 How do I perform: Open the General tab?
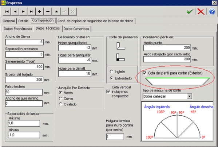click(x=9, y=21)
